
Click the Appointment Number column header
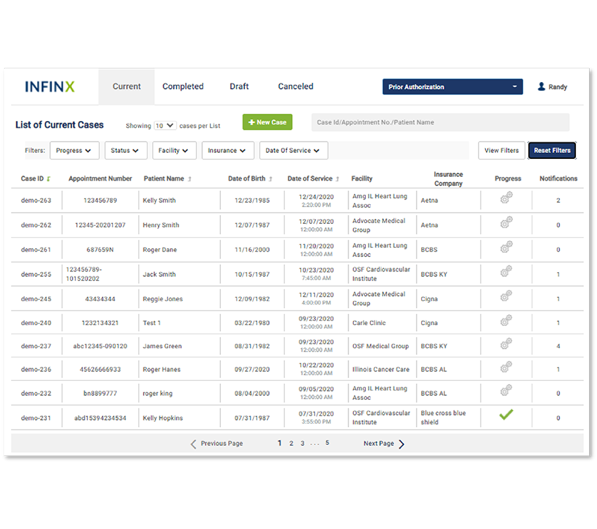(100, 179)
